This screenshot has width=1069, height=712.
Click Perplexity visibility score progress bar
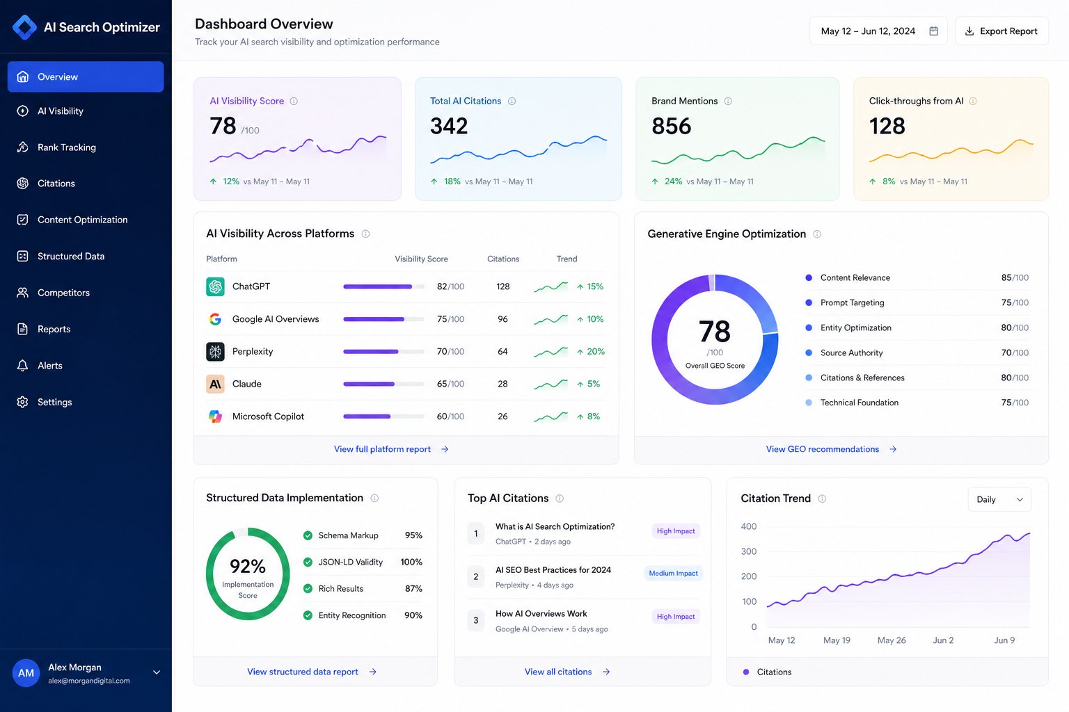(383, 352)
